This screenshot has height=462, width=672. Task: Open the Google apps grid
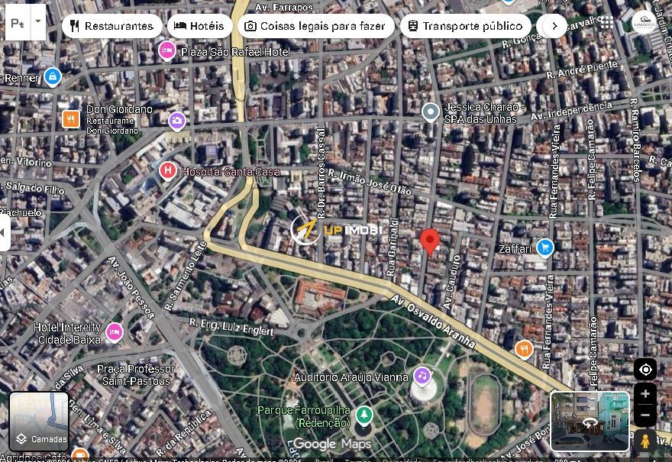[x=606, y=23]
